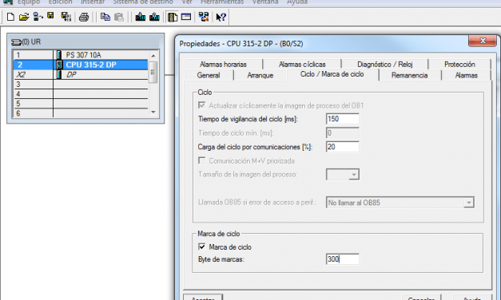Image resolution: width=501 pixels, height=300 pixels.
Task: Click the (0) UR rack icon
Action: click(x=16, y=41)
